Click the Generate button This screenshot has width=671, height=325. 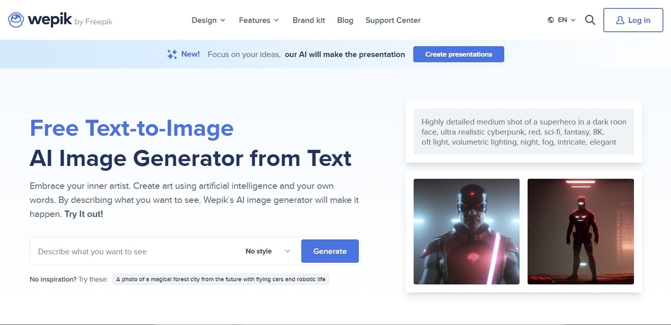point(330,251)
